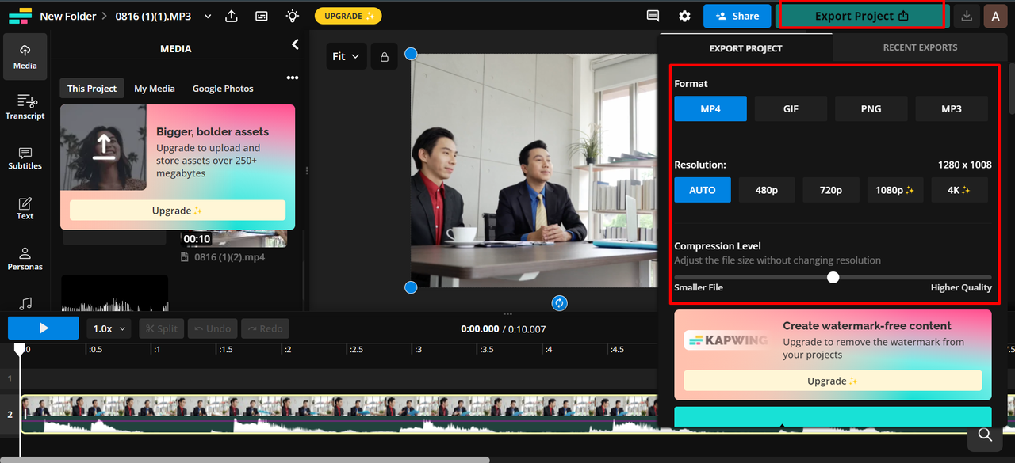This screenshot has height=463, width=1015.
Task: Open the Media sidebar panel
Action: [x=25, y=57]
